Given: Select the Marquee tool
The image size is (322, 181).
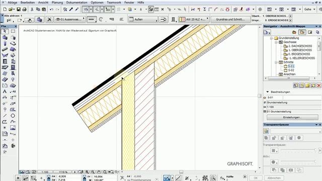Looking at the screenshot, I should [x=13, y=31].
